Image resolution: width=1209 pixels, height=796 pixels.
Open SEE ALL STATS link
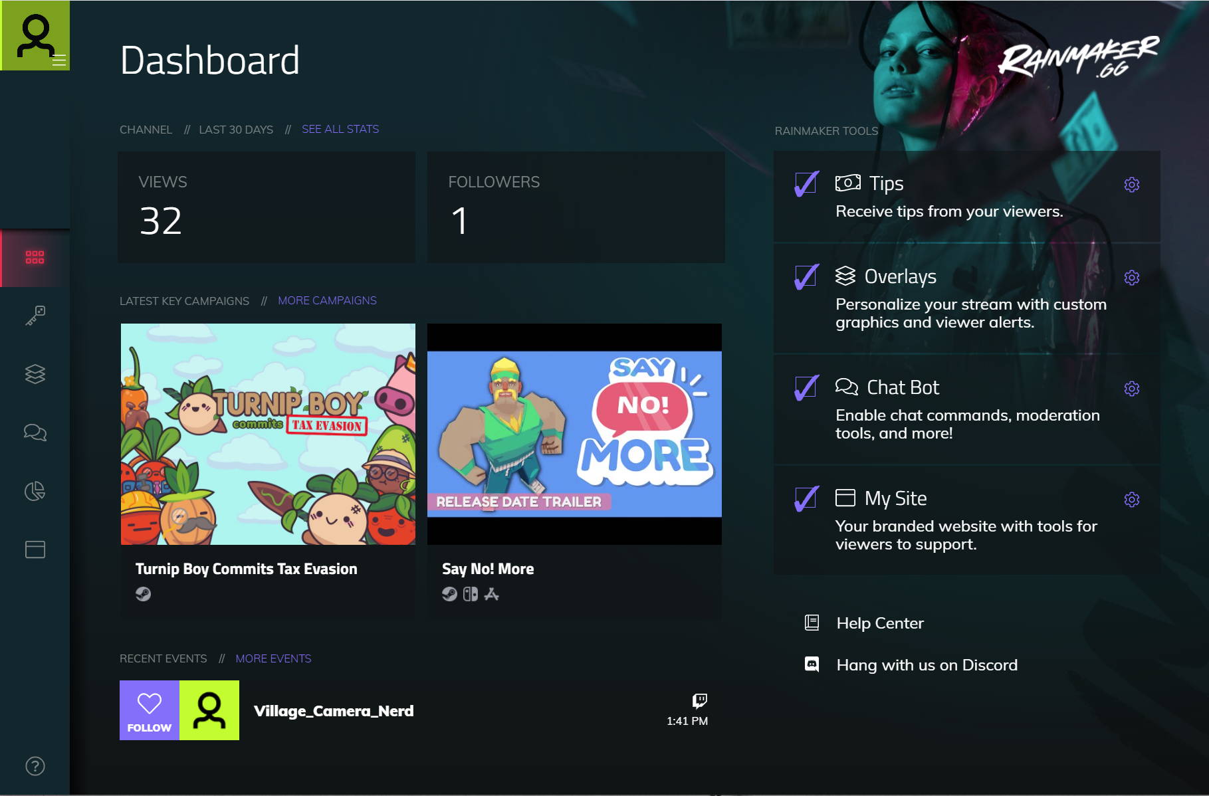click(x=340, y=129)
